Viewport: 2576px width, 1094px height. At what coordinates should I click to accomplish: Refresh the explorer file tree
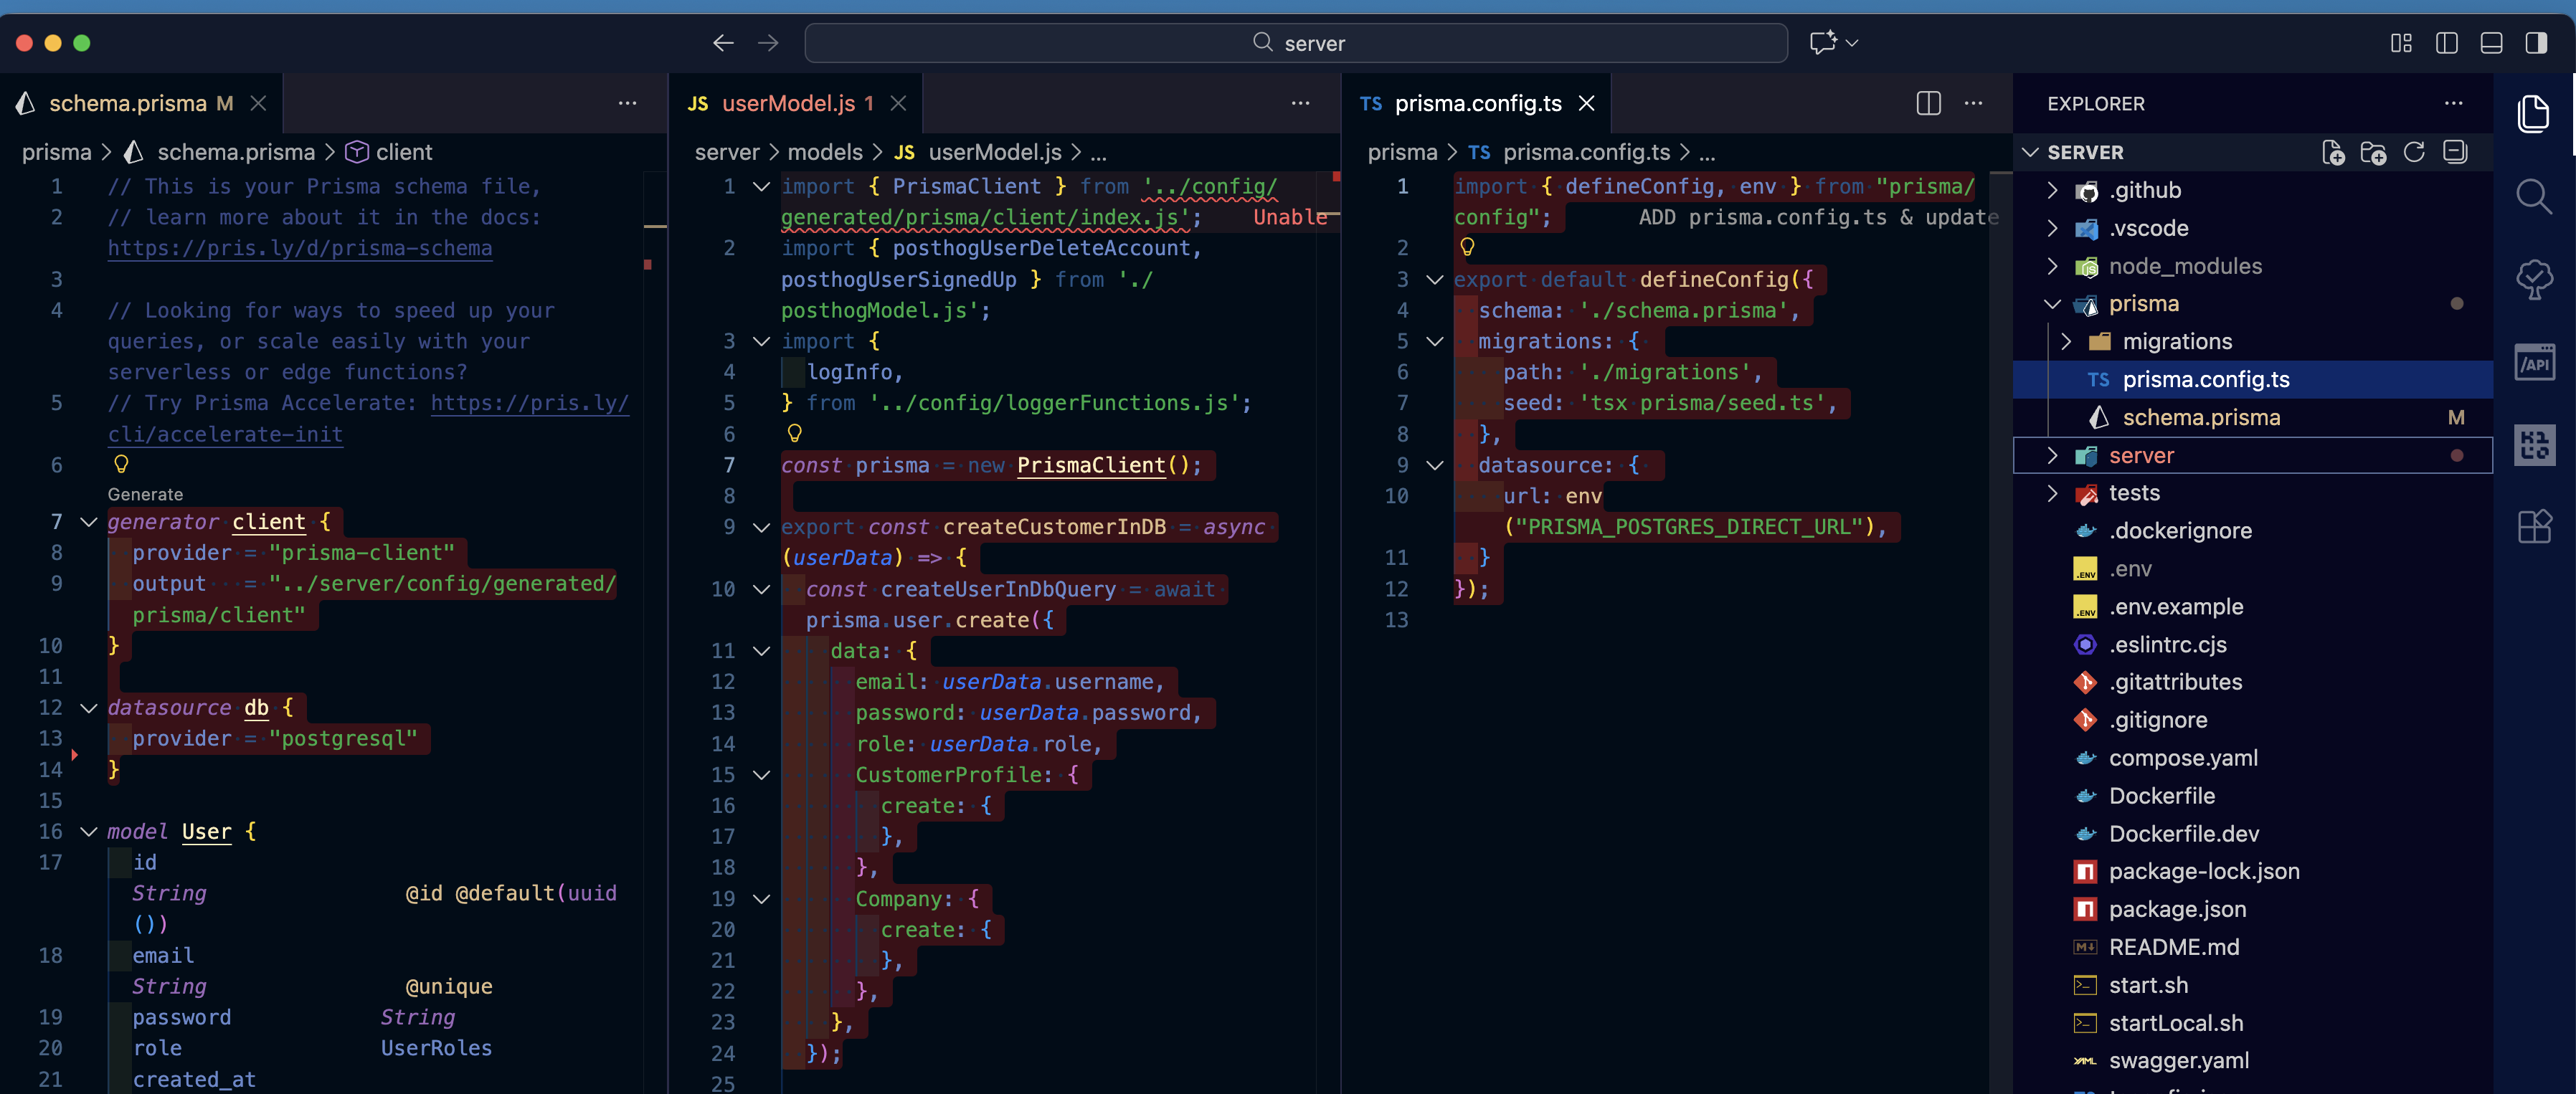pos(2414,152)
